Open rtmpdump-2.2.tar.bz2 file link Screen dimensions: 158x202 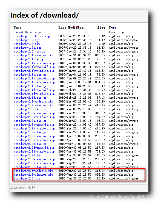(x=30, y=109)
